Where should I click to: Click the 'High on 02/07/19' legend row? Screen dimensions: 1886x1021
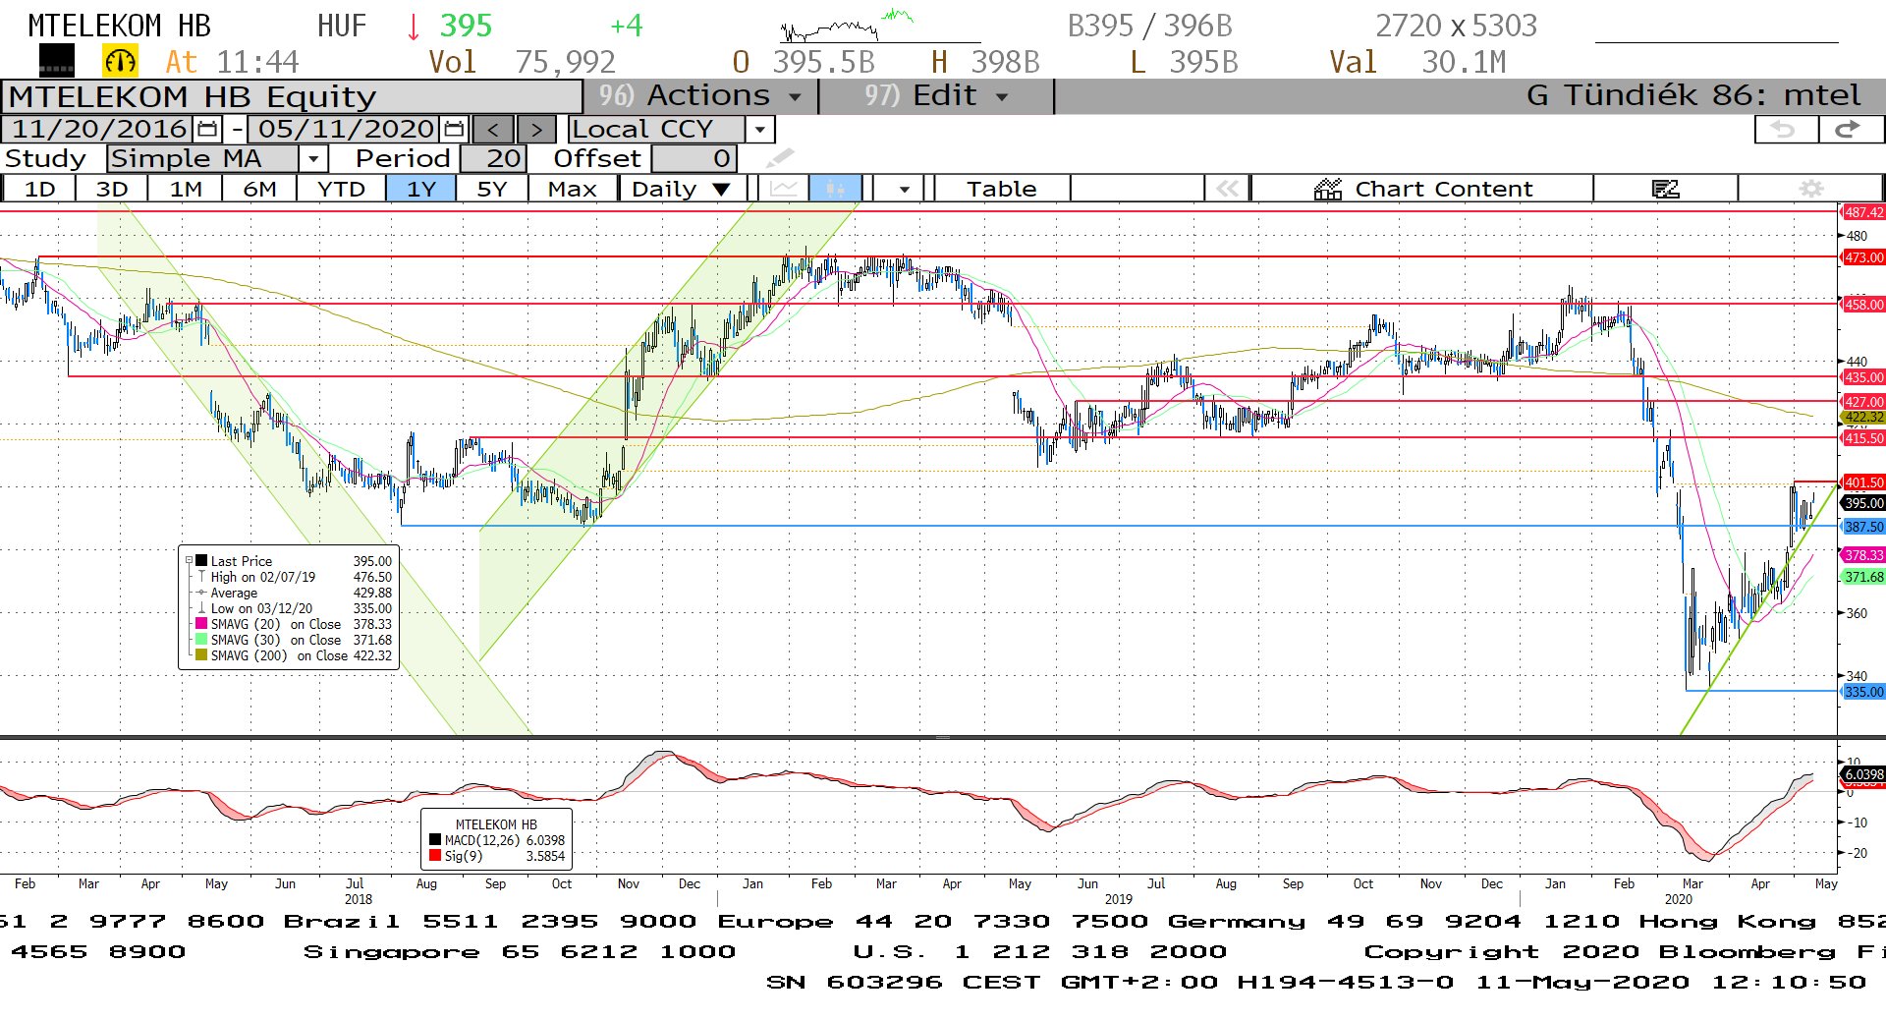pos(295,577)
